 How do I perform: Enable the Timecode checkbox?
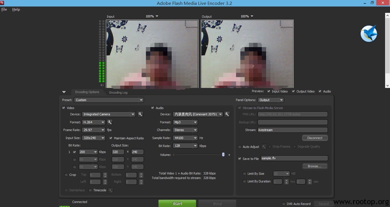click(x=90, y=190)
